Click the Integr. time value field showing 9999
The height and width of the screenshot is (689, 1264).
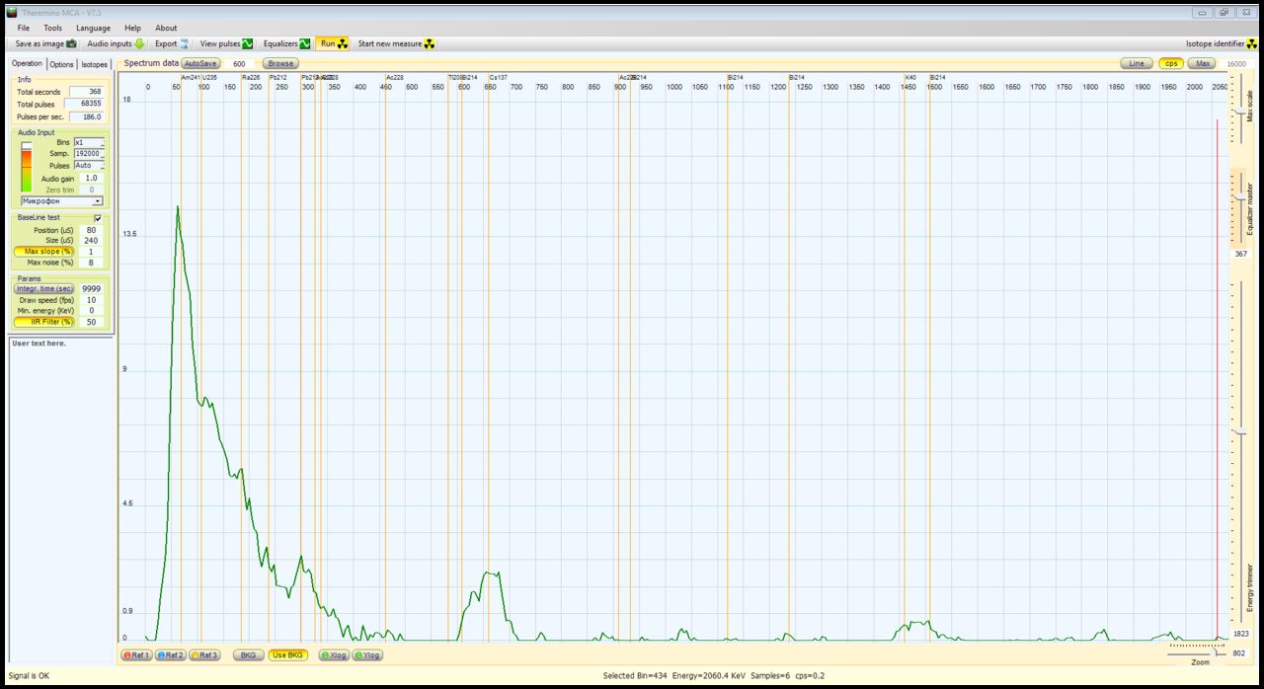coord(91,288)
